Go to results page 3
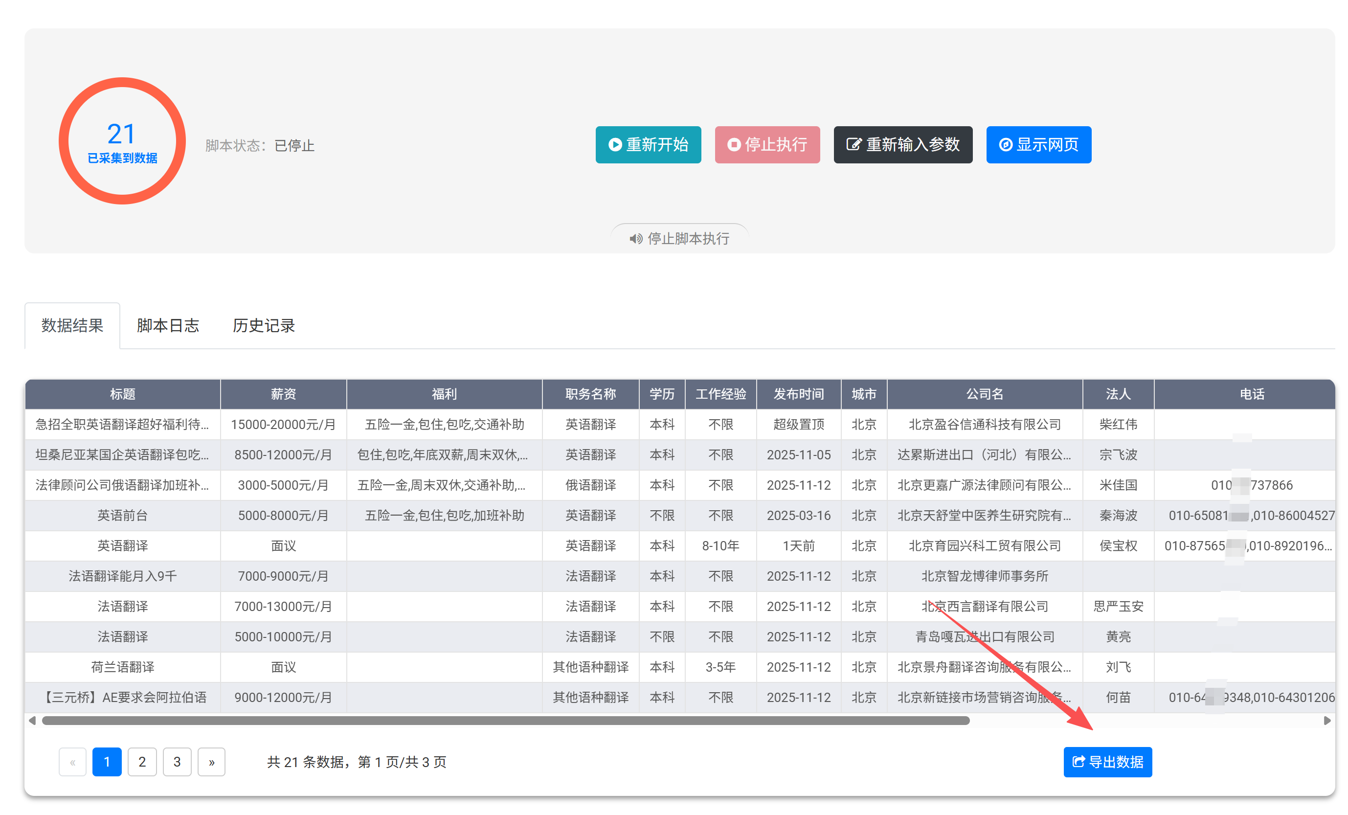The height and width of the screenshot is (815, 1348). (x=177, y=761)
